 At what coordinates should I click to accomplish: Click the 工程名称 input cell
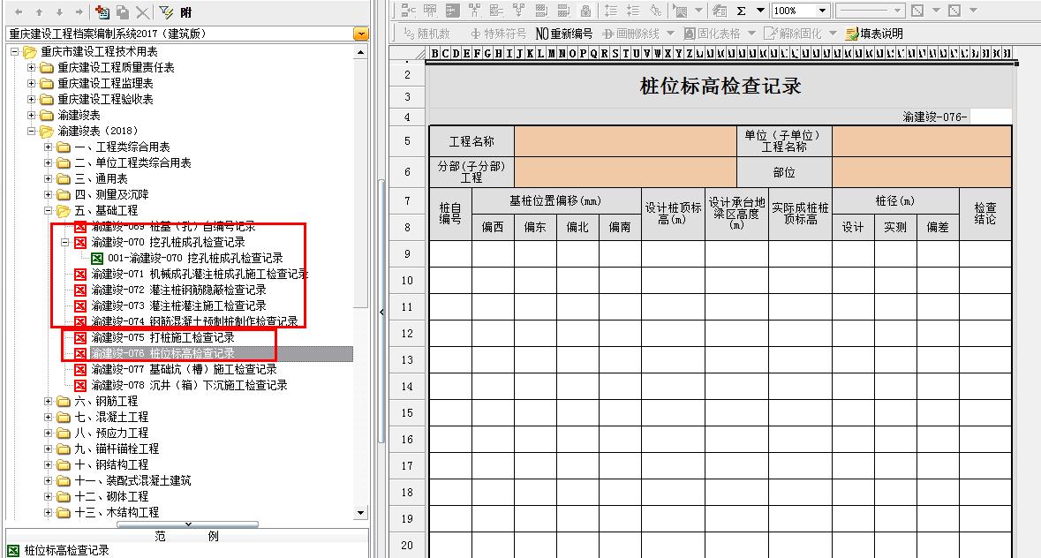tap(624, 141)
